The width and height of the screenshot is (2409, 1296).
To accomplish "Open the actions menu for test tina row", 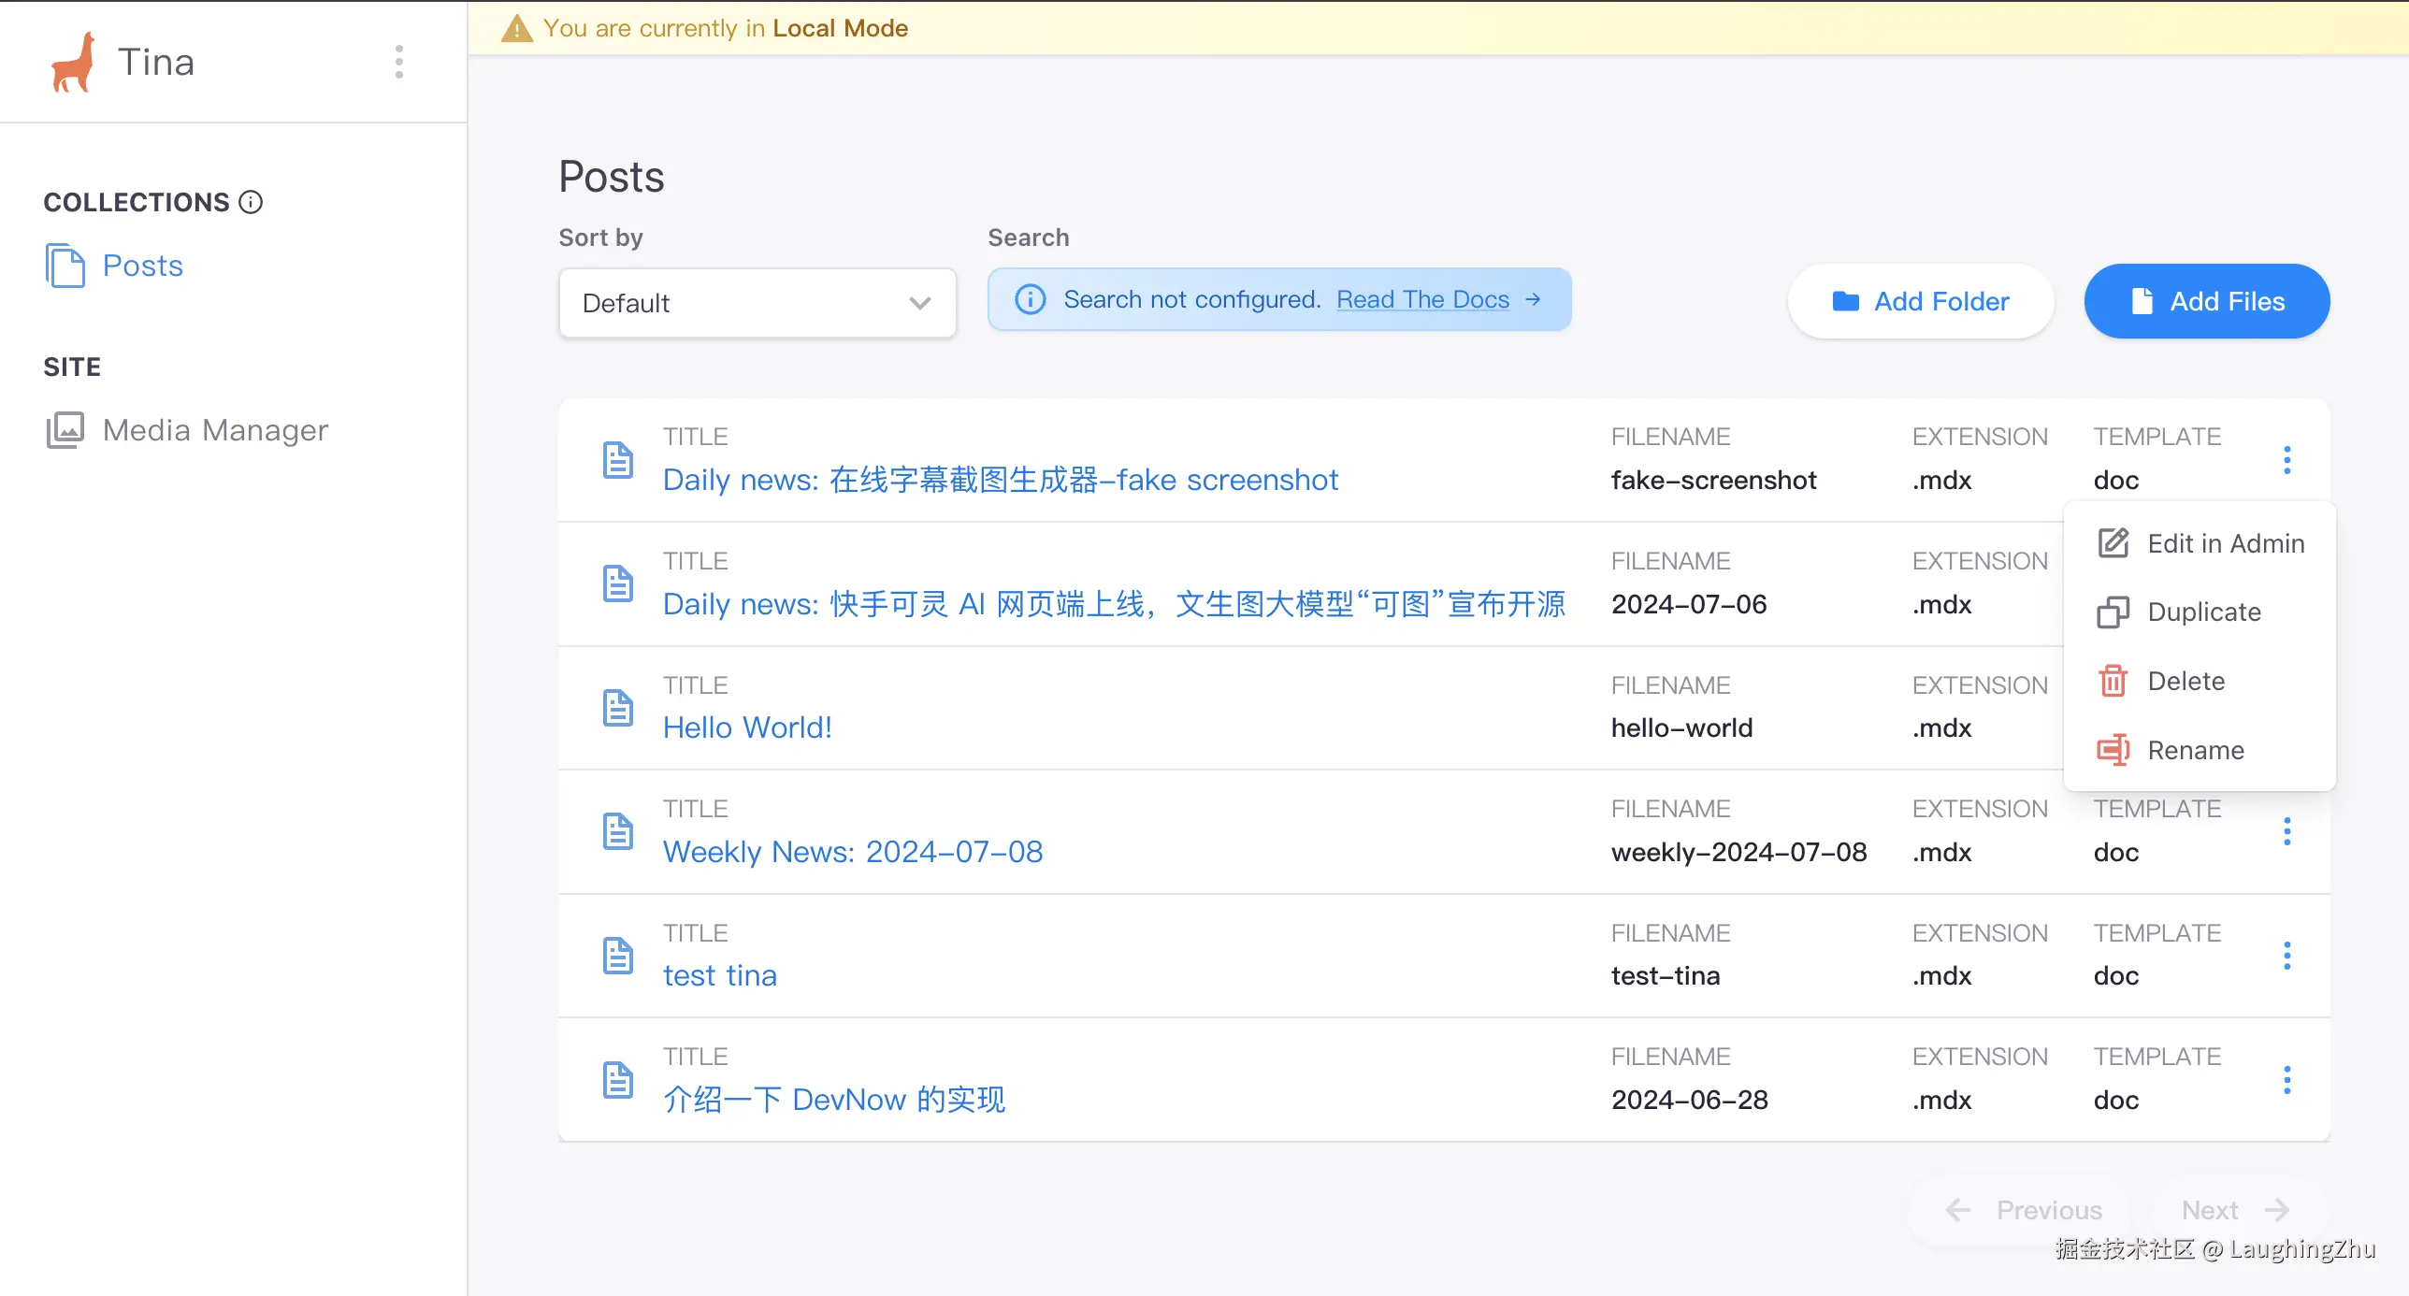I will coord(2288,955).
